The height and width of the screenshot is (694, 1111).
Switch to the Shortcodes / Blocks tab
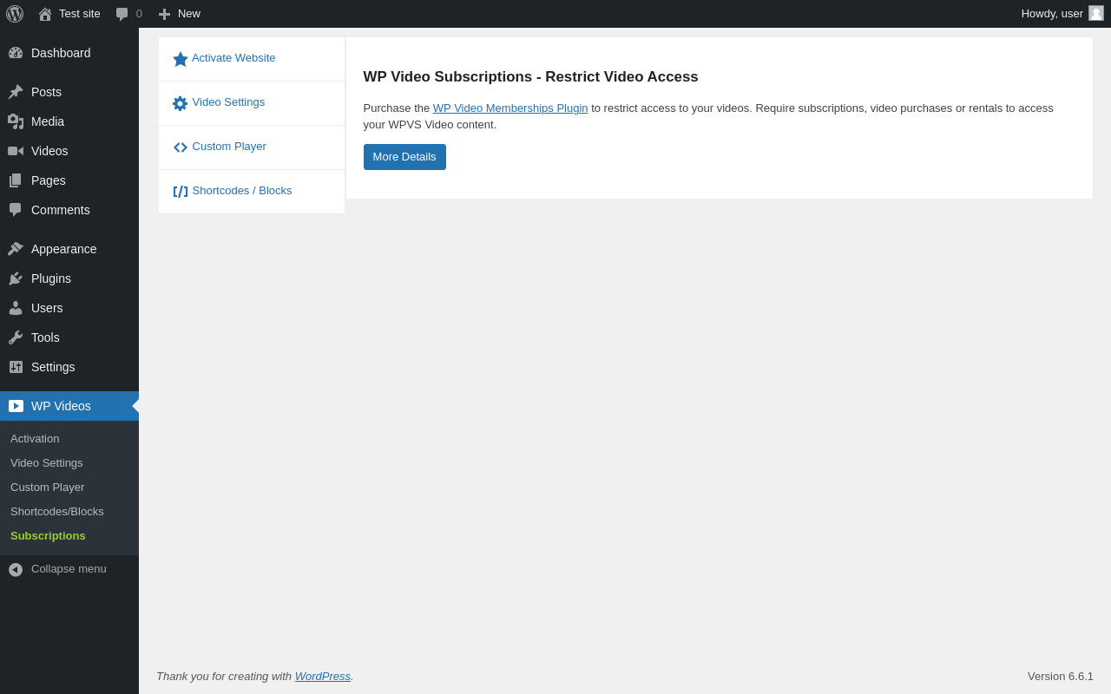pos(252,192)
